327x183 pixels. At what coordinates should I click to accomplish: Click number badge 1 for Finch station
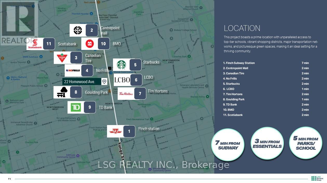click(x=129, y=132)
